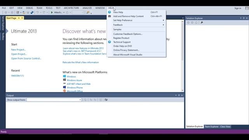Expand the Set Help Preference submenu
This screenshot has height=140, width=249.
[163, 20]
